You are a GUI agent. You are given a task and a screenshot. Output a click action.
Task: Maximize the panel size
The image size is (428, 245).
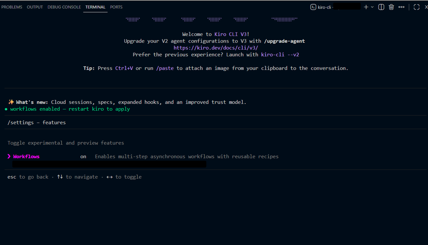point(416,7)
